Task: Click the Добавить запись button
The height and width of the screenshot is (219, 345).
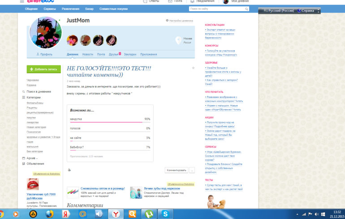Action: [44, 69]
